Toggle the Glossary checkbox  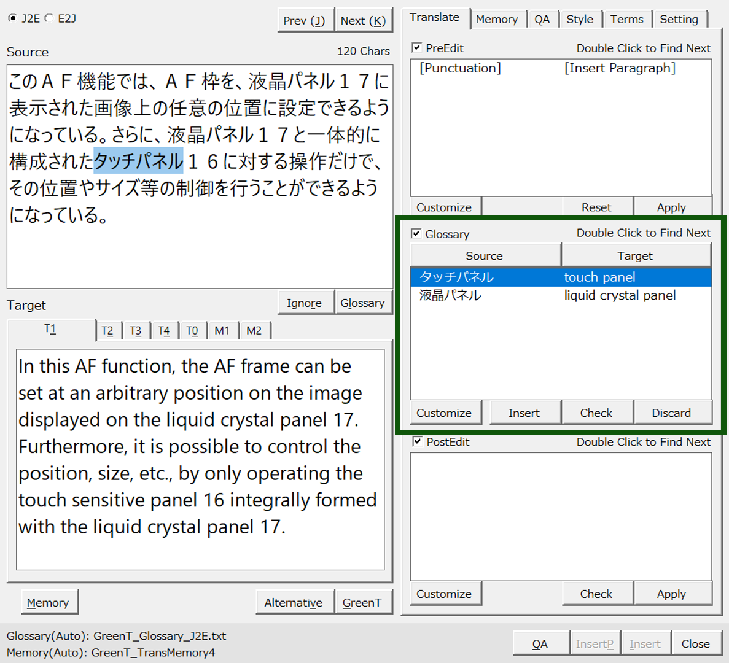pyautogui.click(x=416, y=234)
